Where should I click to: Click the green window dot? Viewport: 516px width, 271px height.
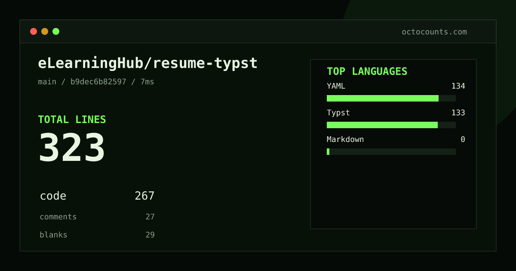point(56,31)
